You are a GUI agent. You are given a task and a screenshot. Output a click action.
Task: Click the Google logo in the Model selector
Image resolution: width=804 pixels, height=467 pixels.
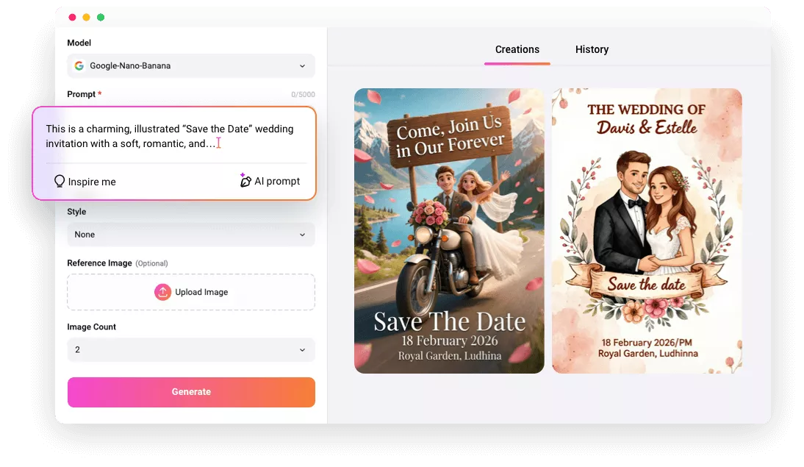pos(79,65)
